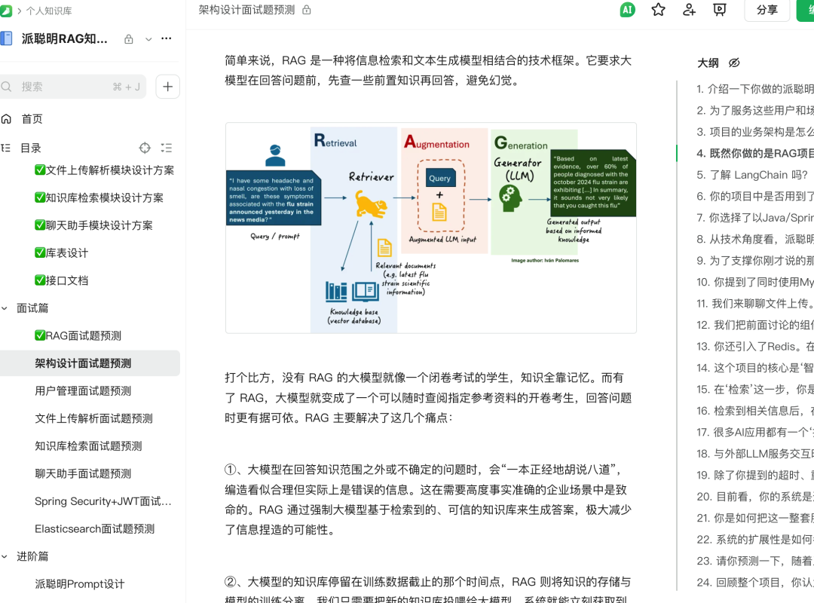Go to 个人知识库 breadcrumb
The height and width of the screenshot is (603, 814).
(x=49, y=11)
